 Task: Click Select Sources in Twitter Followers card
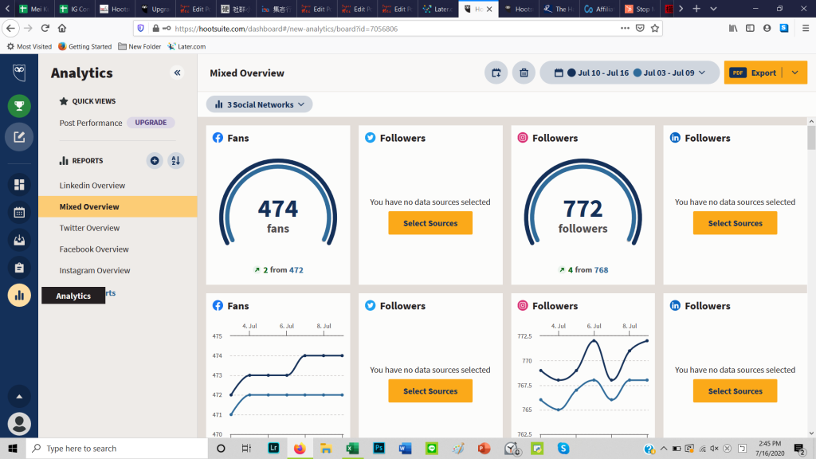coord(430,223)
